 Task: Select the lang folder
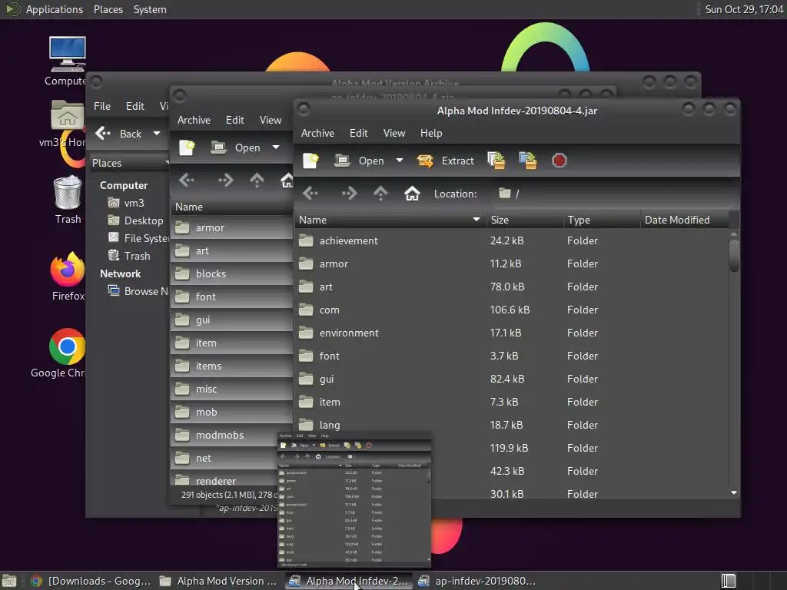click(x=511, y=426)
